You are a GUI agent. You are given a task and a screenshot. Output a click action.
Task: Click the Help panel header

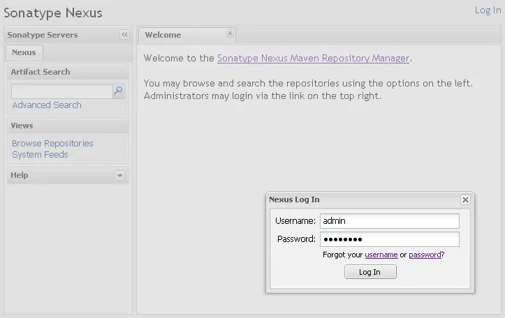(x=68, y=175)
